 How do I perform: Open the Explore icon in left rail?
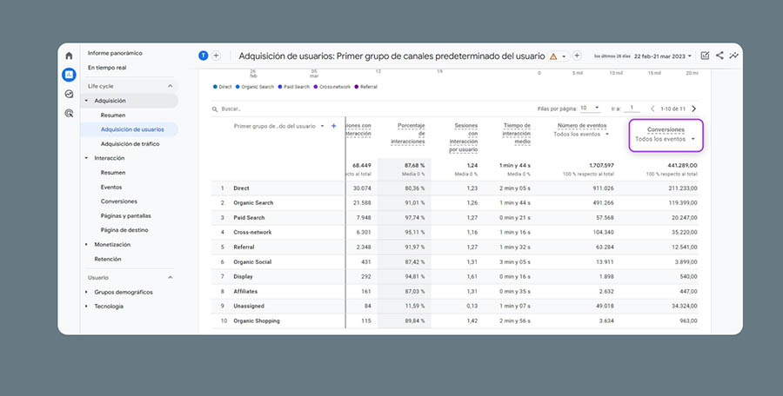tap(69, 94)
